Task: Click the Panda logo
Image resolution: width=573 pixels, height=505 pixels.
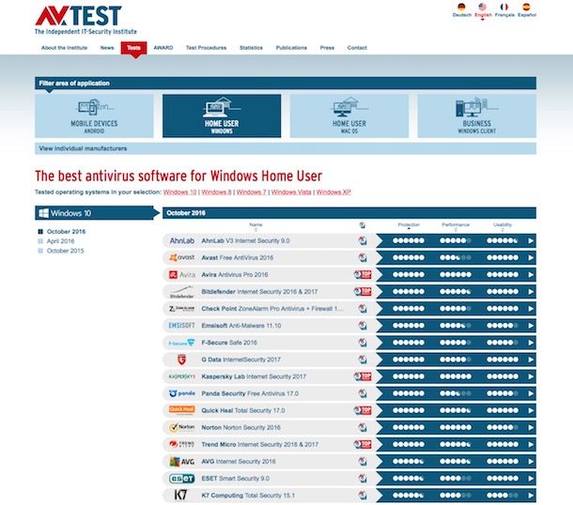Action: coord(182,393)
